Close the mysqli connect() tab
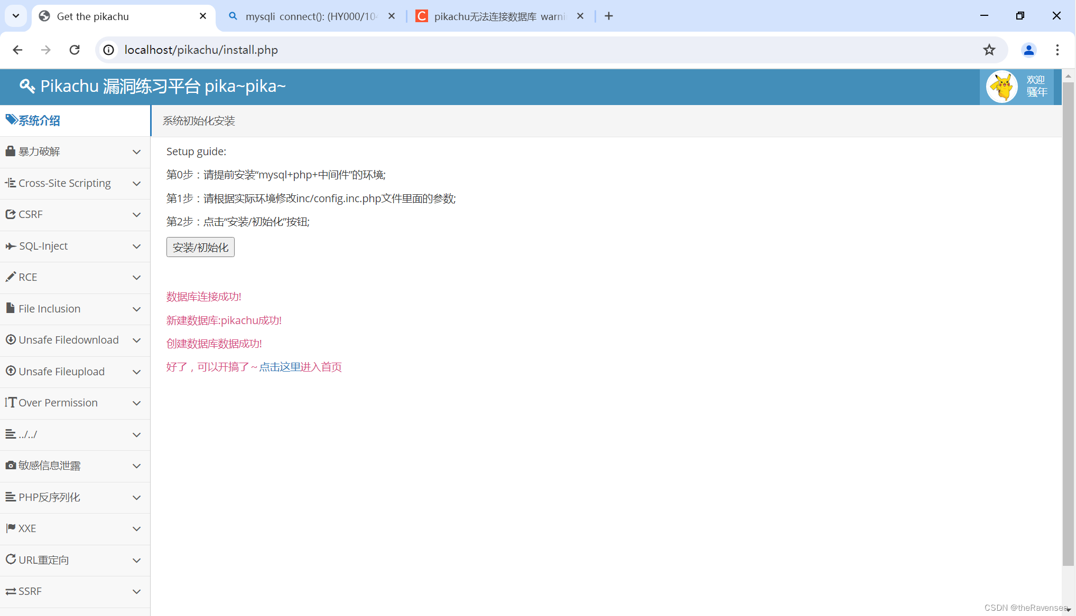The height and width of the screenshot is (616, 1076). pos(392,16)
